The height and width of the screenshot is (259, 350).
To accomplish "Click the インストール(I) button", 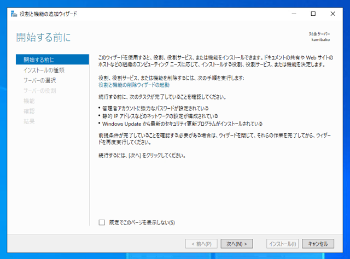I will pos(282,244).
